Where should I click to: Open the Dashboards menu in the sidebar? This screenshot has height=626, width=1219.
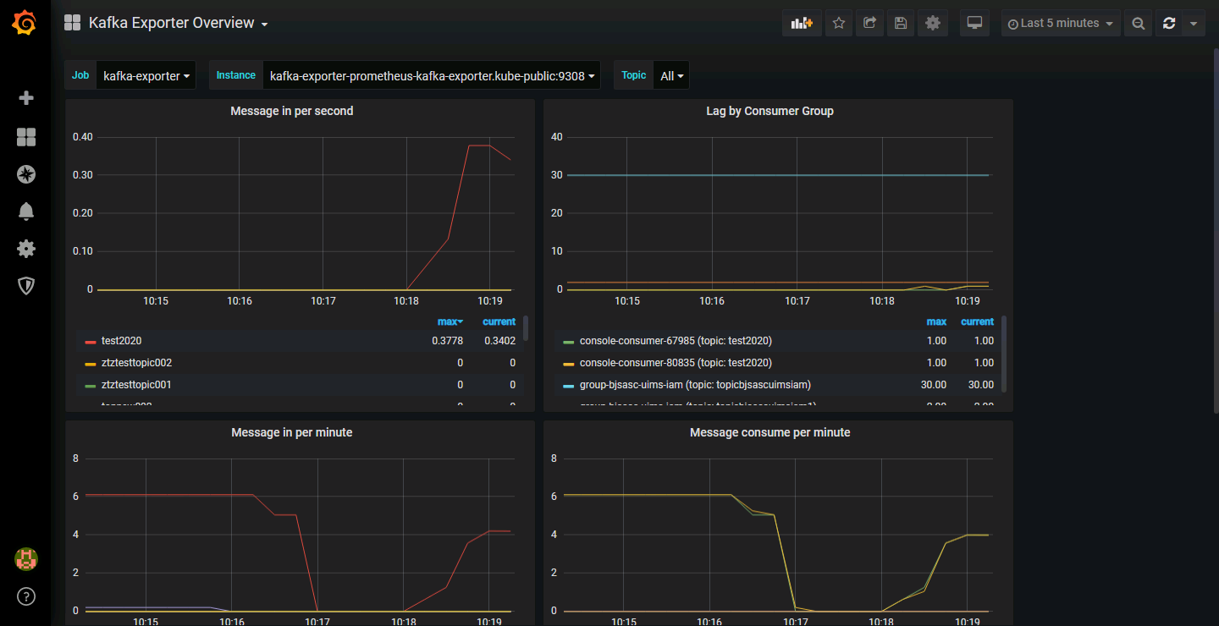click(x=26, y=137)
